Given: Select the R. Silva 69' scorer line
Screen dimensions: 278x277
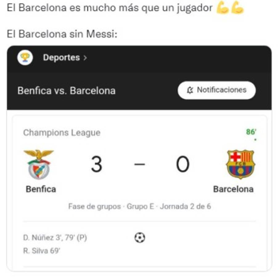Looking at the screenshot, I should pos(42,251).
